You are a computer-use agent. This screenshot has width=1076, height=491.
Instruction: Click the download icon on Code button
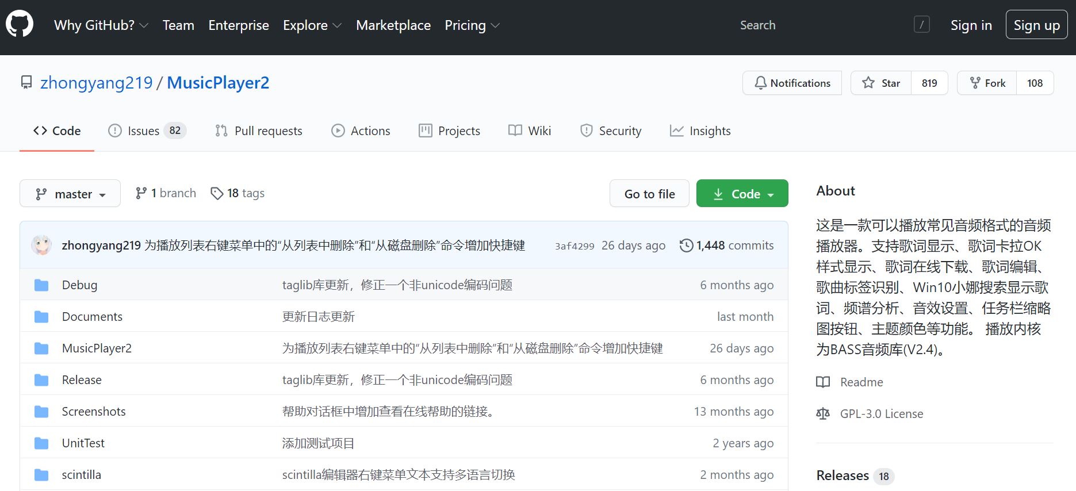coord(718,194)
